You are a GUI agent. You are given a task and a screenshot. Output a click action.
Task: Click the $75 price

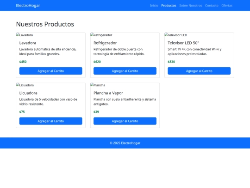22,112
